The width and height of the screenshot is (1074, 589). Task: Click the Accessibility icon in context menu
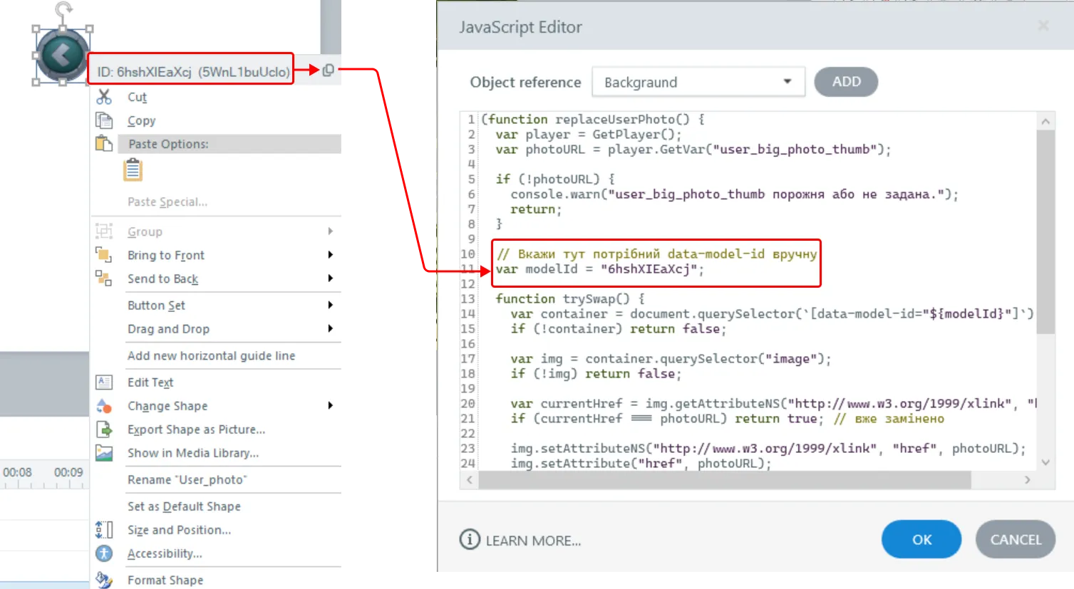[104, 553]
